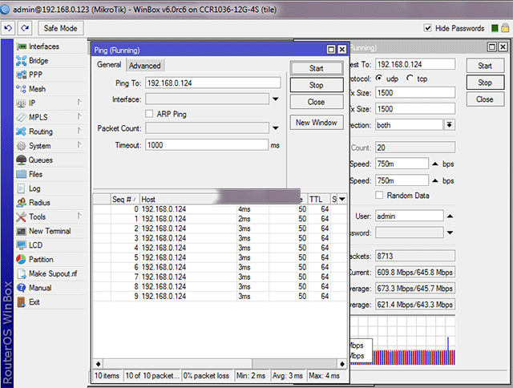Screen dimensions: 513x388
Task: Click the first Tx Size 1500 field
Action: tap(415, 92)
